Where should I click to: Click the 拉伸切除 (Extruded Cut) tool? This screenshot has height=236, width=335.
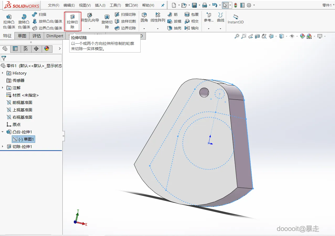click(x=72, y=21)
